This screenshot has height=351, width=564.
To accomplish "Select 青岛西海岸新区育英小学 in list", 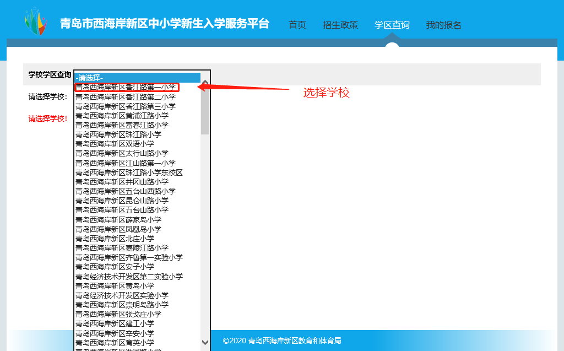I will 137,343.
